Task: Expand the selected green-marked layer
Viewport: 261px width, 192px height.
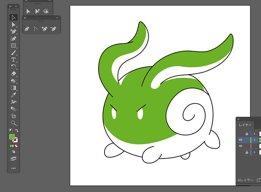Action: coord(254,140)
